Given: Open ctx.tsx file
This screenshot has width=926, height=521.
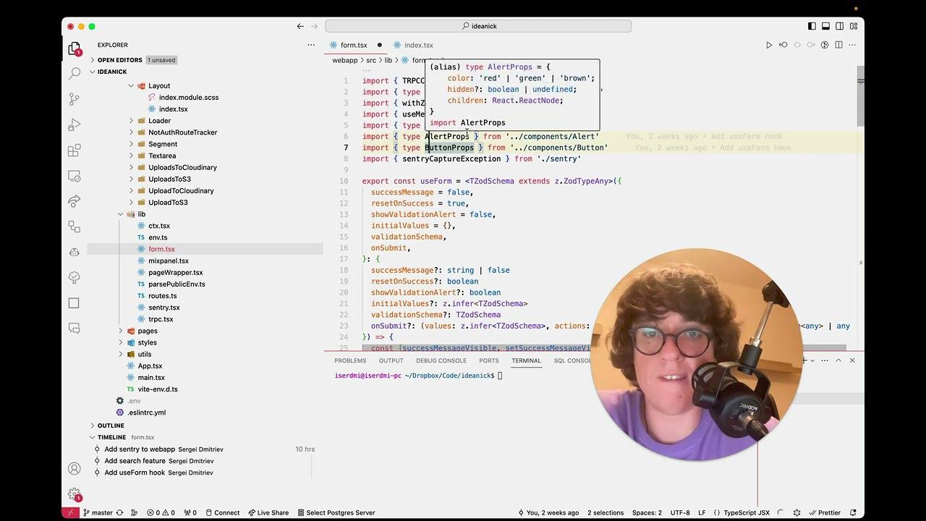Looking at the screenshot, I should tap(205, 226).
